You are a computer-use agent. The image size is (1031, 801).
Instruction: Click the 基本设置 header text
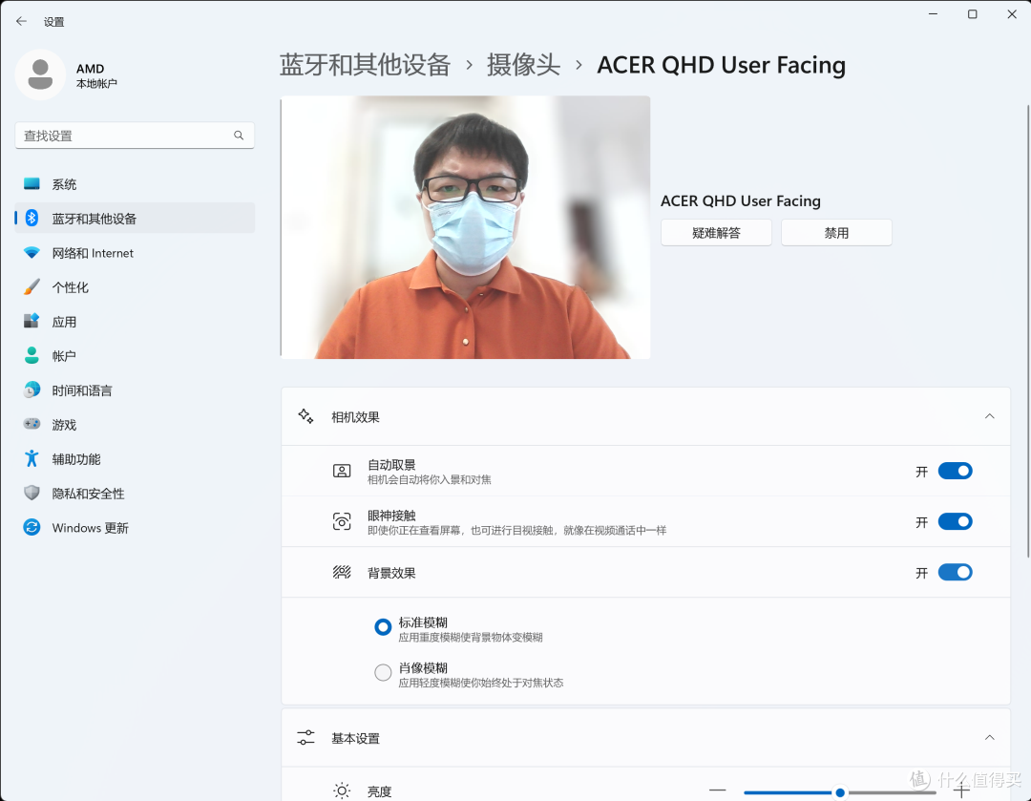[356, 738]
